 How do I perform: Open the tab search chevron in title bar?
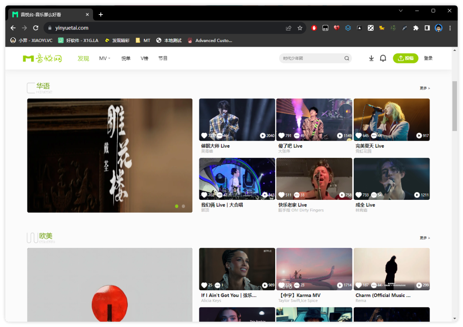[x=400, y=11]
